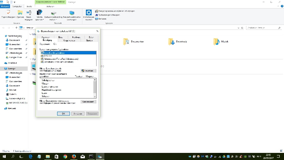This screenshot has height=160, width=284.
Task: Switch to Delen tab in properties dialog
Action: click(91, 37)
